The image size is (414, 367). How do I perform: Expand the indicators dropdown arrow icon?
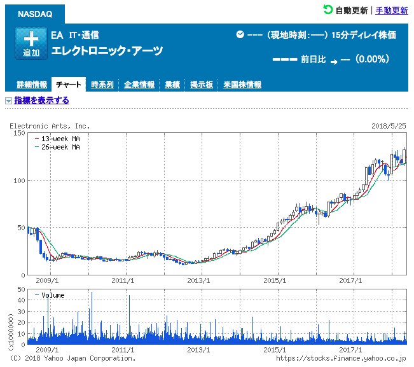(x=8, y=100)
